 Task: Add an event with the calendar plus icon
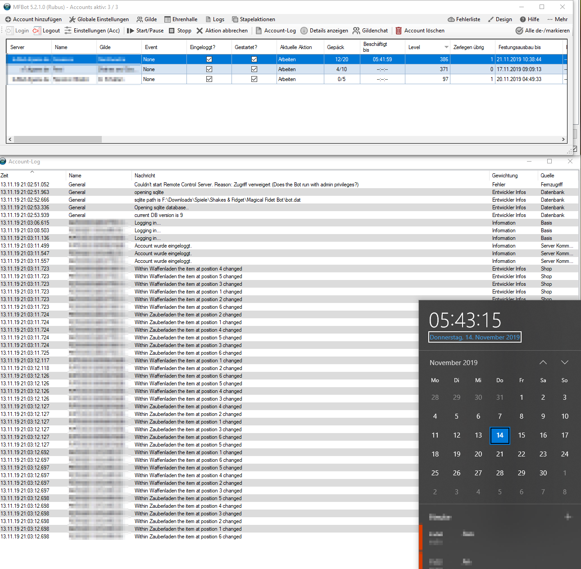click(x=568, y=517)
